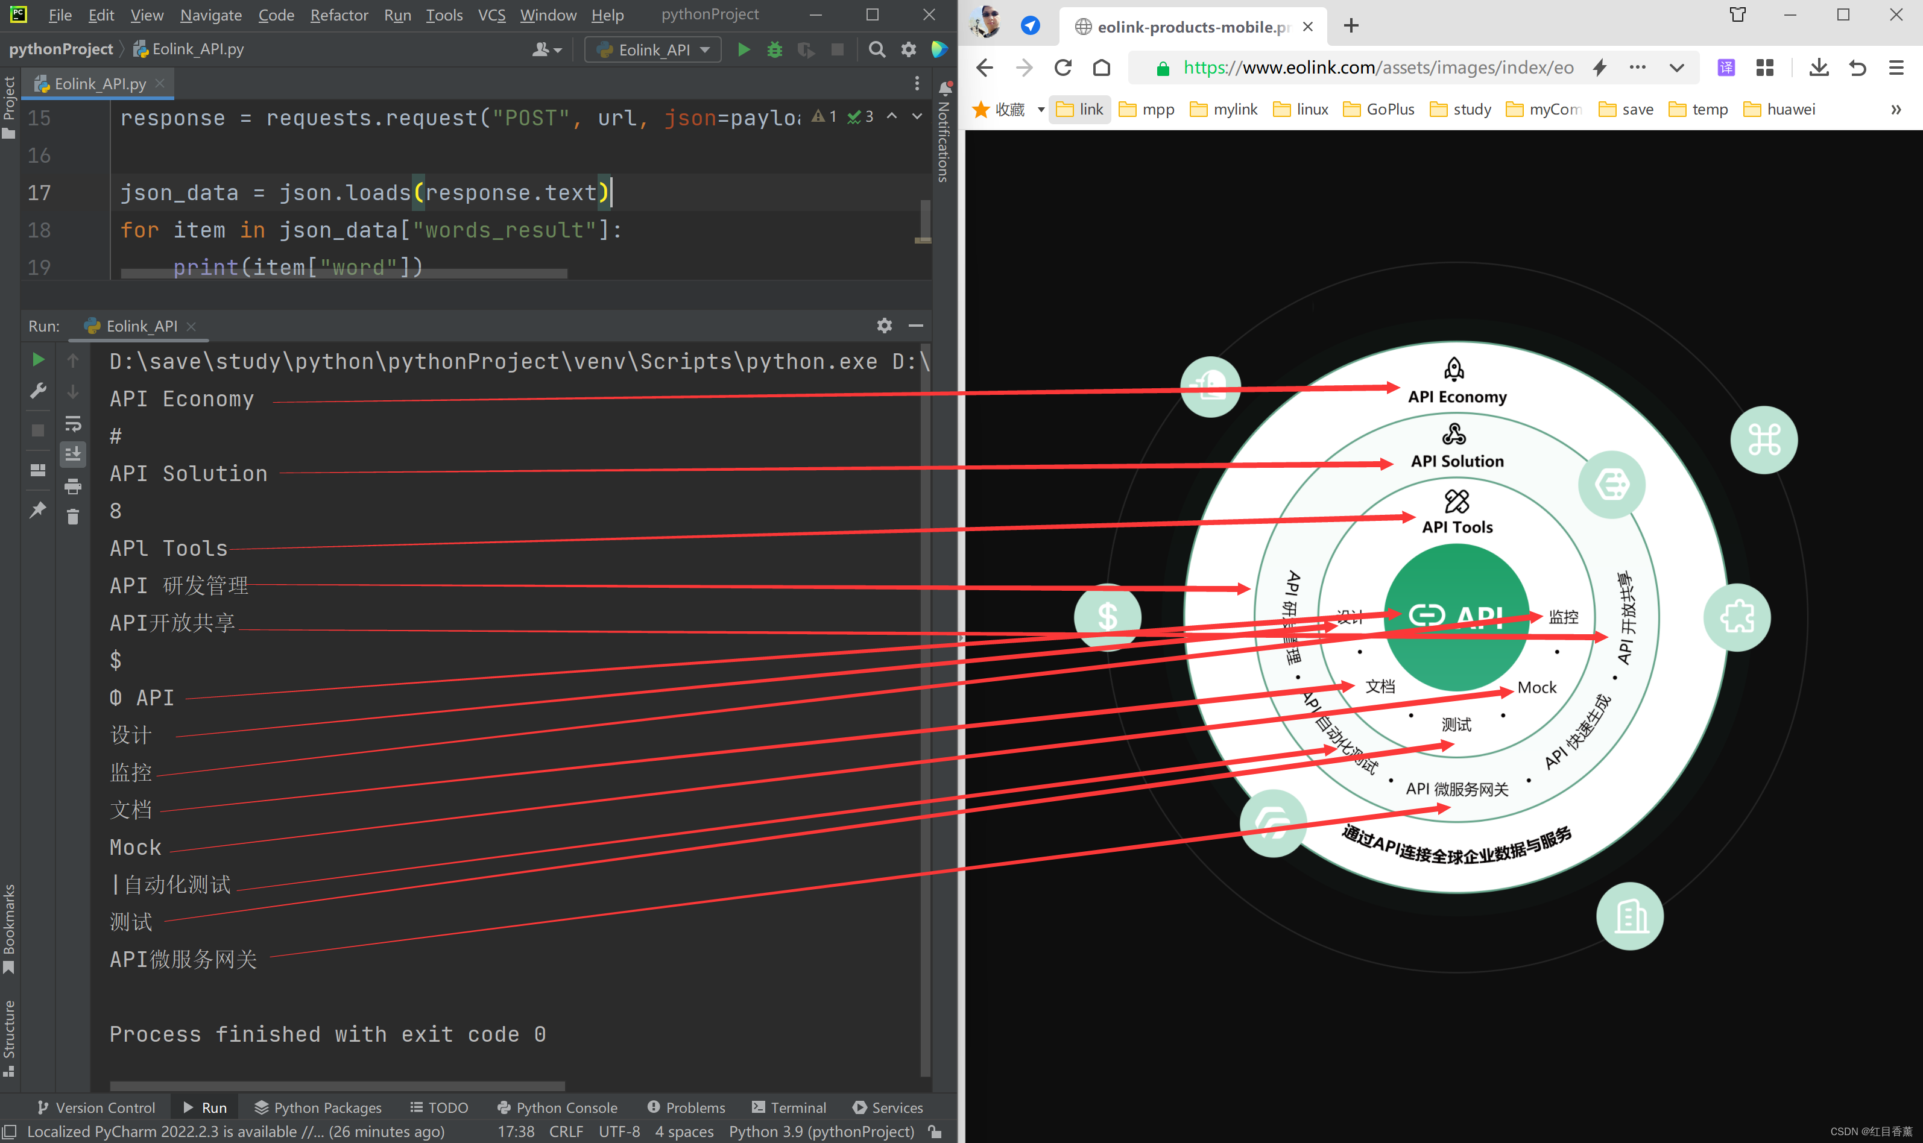This screenshot has width=1923, height=1143.
Task: Click Up the Stack Trace arrow
Action: pos(73,360)
